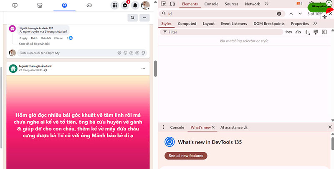334x169 pixels.
Task: Click avatar of Người tham gia ẩn danh 397
Action: pyautogui.click(x=13, y=28)
